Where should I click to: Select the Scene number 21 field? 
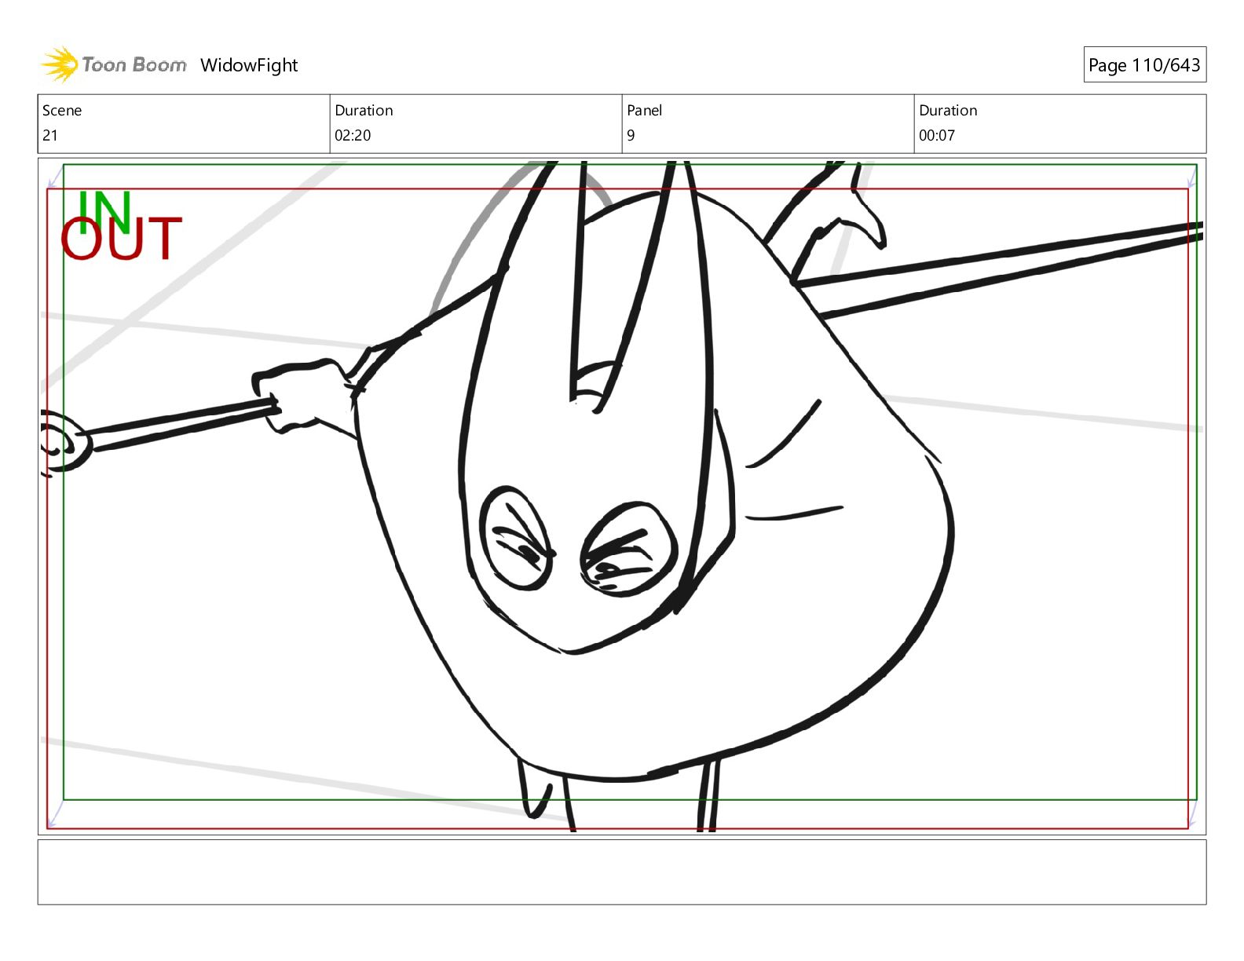(50, 135)
